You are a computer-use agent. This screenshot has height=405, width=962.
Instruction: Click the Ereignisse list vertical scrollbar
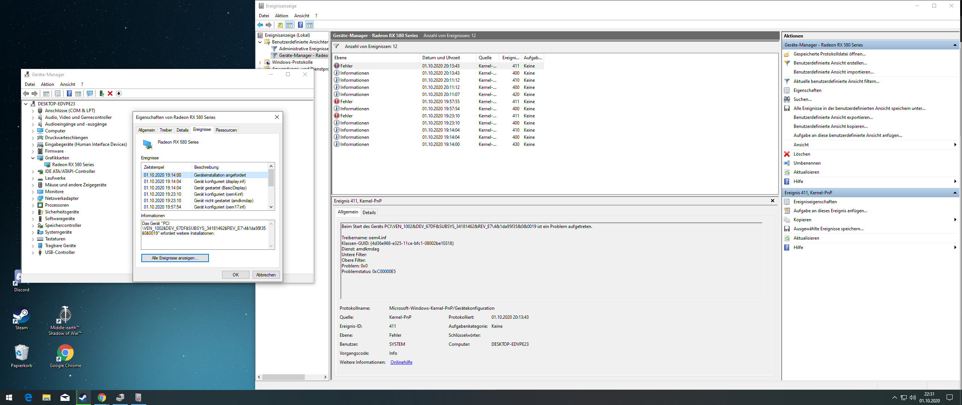coord(271,186)
